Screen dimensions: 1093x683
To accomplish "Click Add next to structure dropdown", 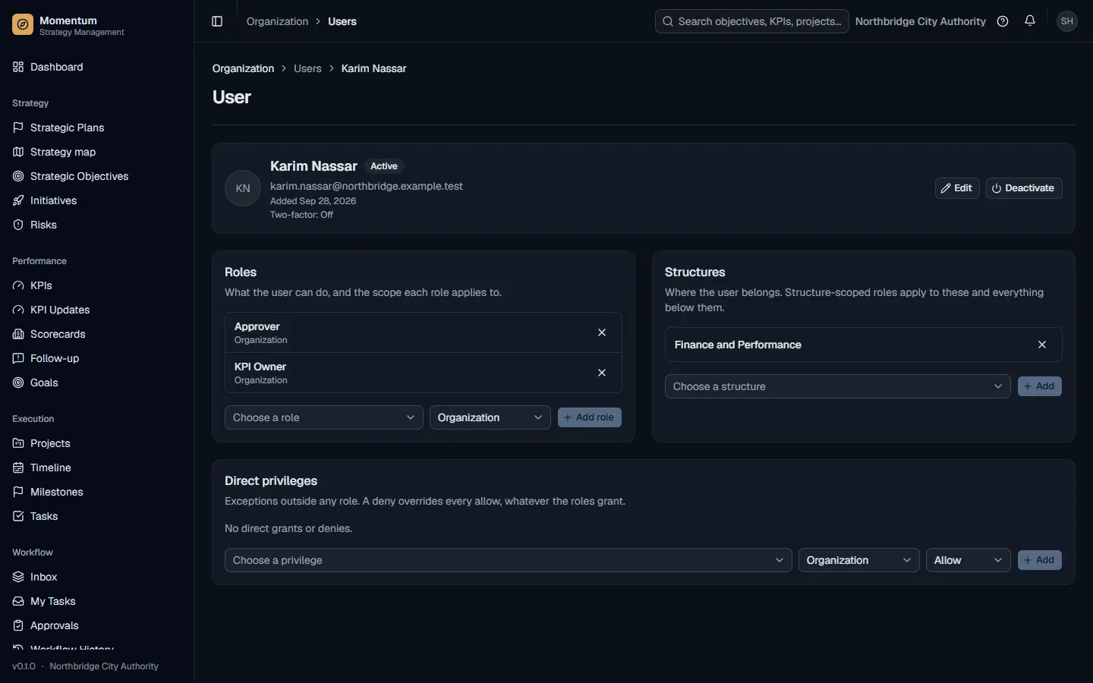I will (1040, 386).
